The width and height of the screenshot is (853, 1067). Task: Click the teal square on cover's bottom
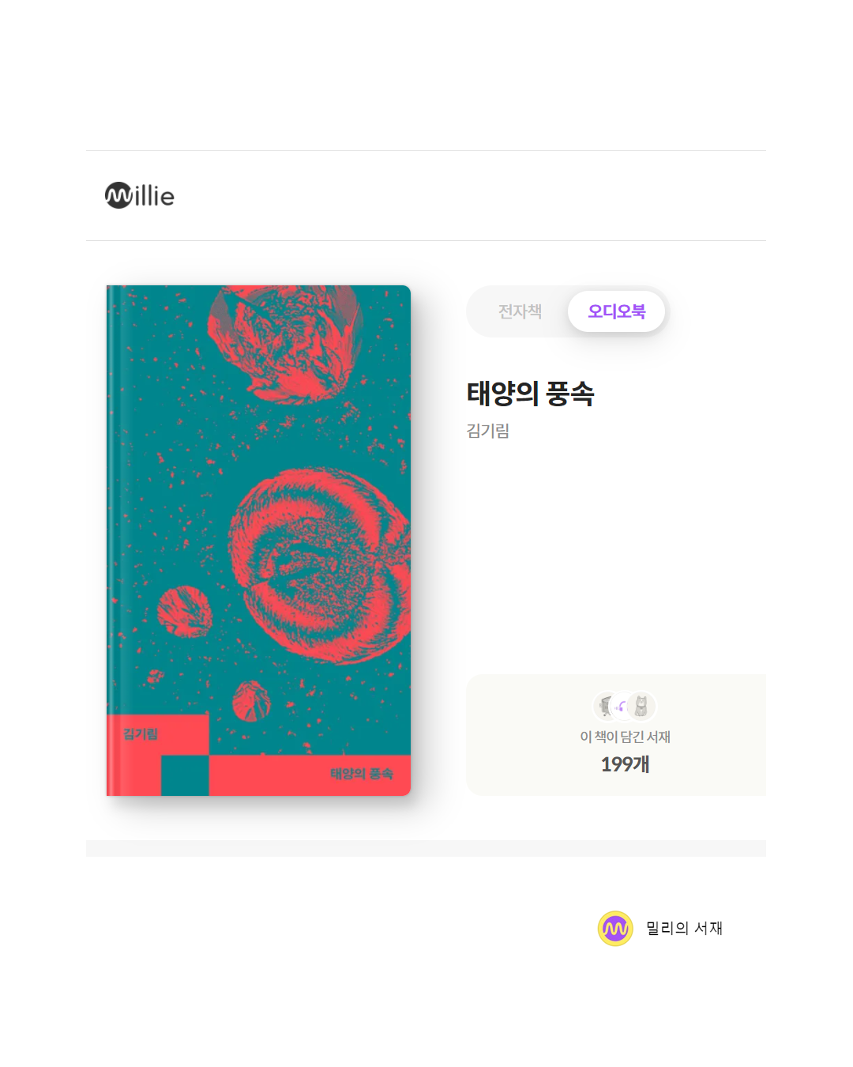(x=185, y=775)
